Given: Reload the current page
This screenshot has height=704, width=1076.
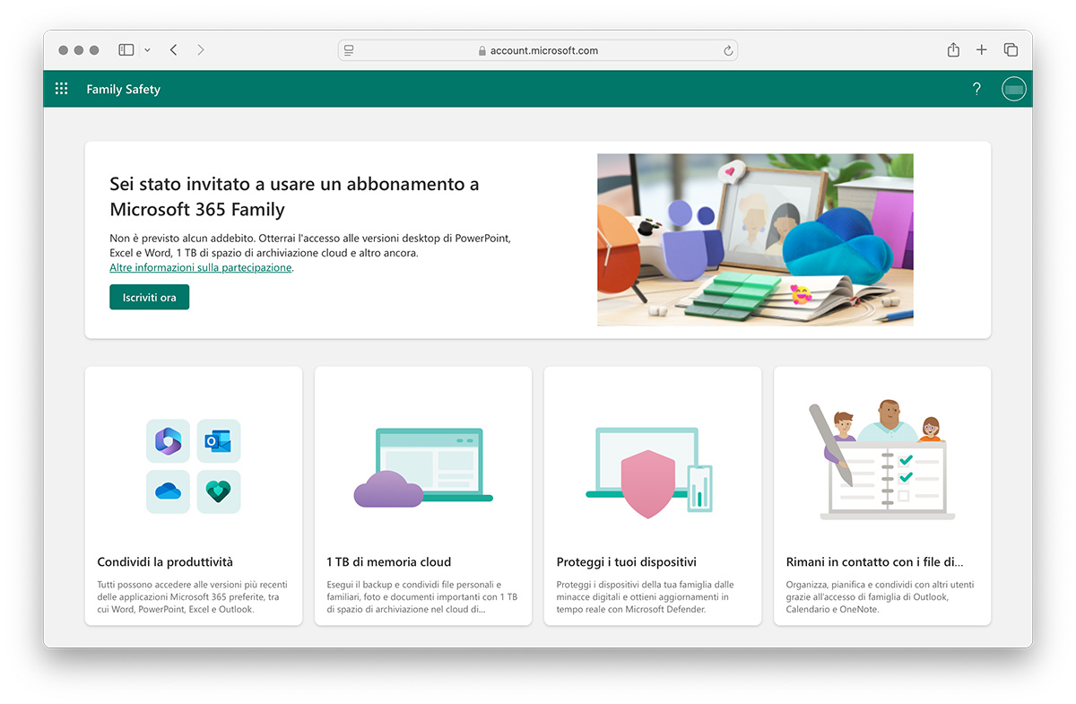Looking at the screenshot, I should click(727, 50).
